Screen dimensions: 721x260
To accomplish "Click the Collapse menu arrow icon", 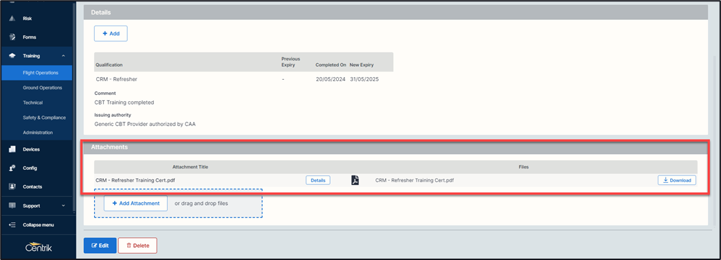I will (x=12, y=225).
